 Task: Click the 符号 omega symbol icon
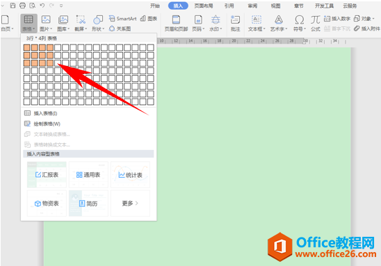[x=300, y=19]
